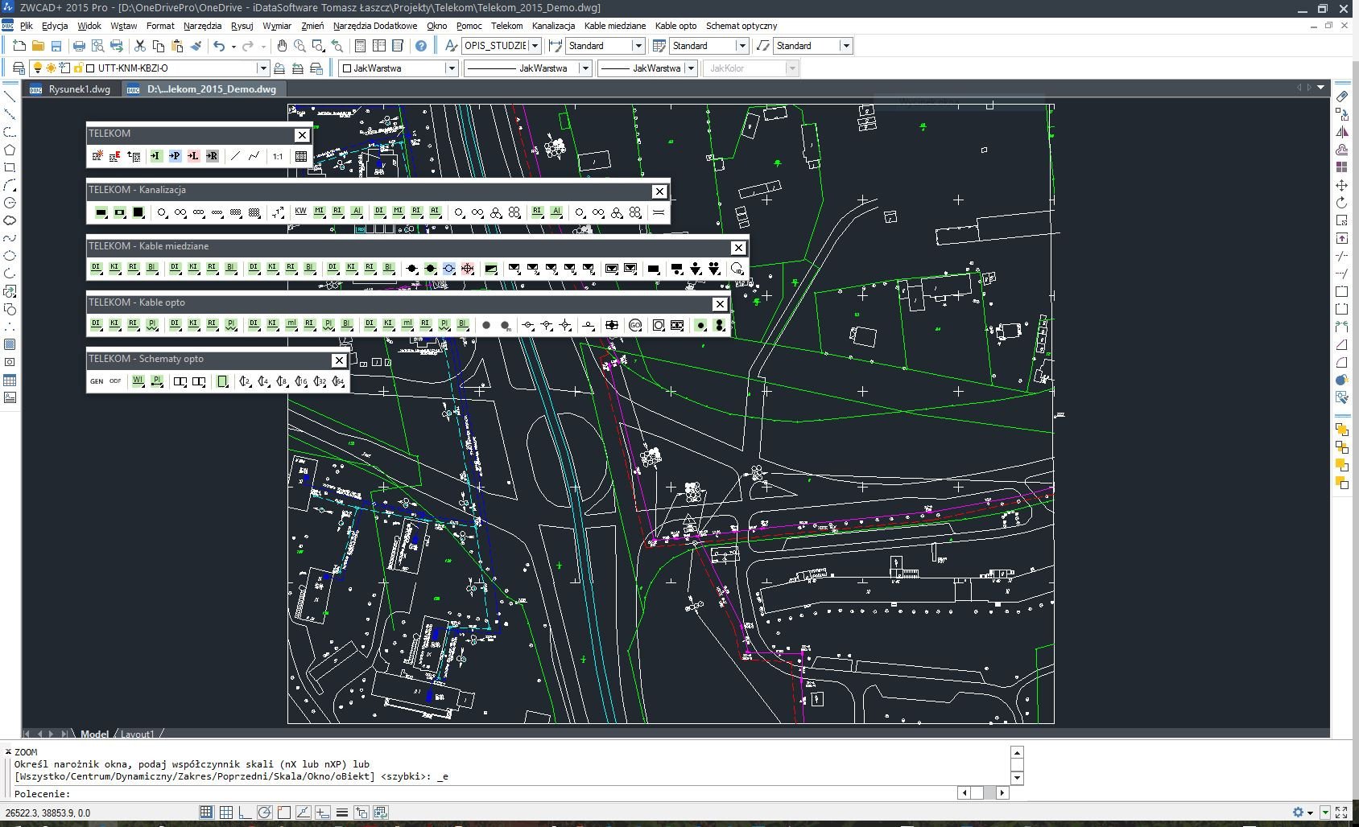The width and height of the screenshot is (1359, 827).
Task: Select the polyline icon in TELEKOM toolbar
Action: [254, 156]
